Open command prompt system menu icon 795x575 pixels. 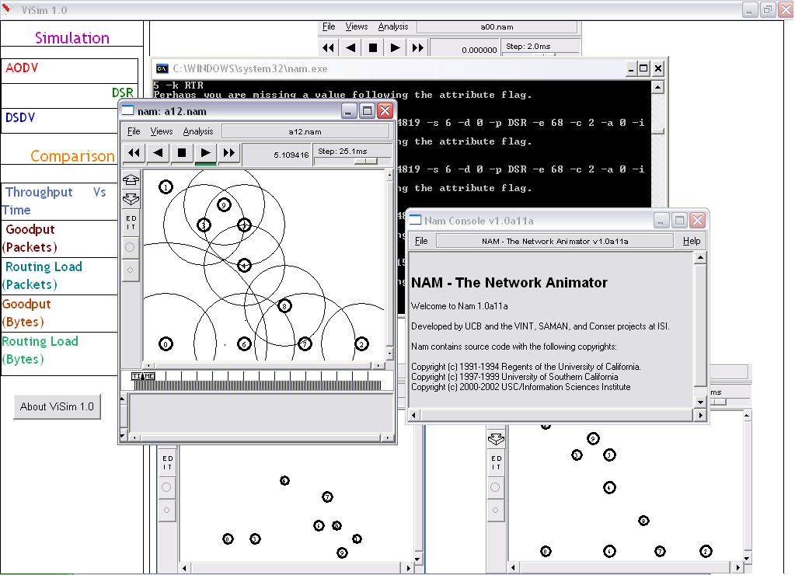click(162, 68)
